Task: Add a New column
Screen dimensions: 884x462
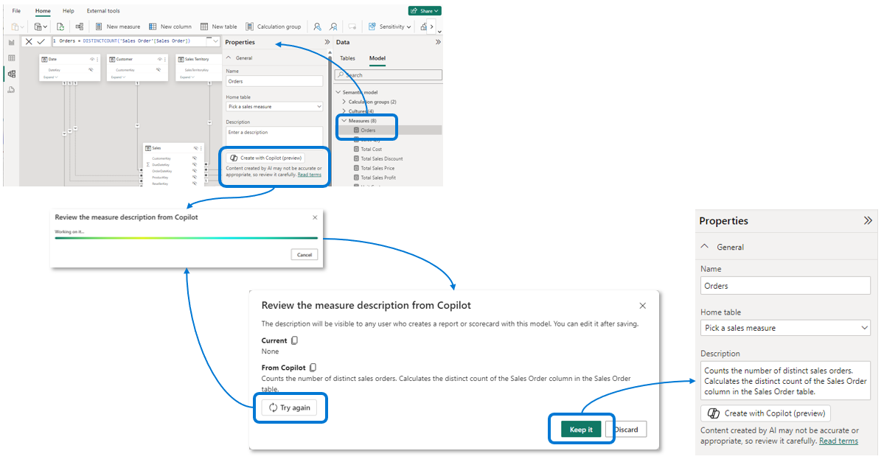Action: (x=170, y=26)
